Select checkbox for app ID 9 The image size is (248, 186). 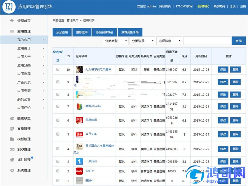coord(58,82)
